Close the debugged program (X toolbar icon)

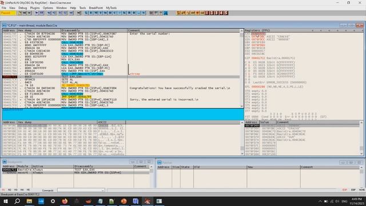pos(29,13)
